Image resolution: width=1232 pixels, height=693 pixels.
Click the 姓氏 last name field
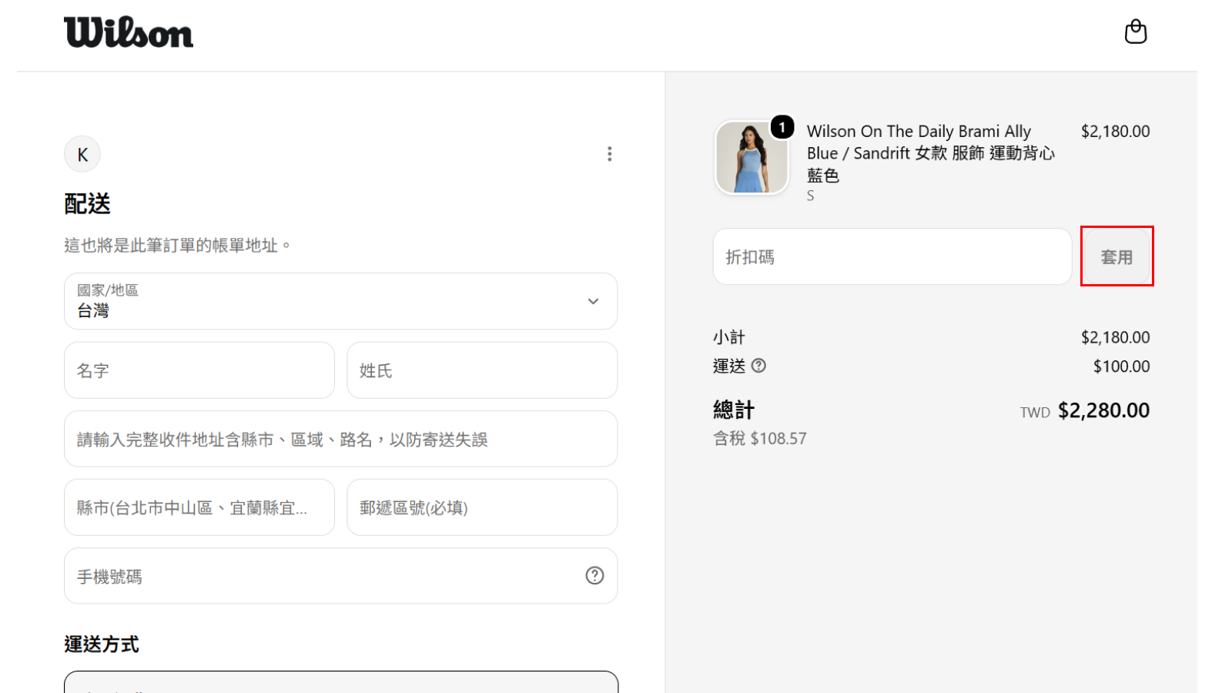[482, 370]
